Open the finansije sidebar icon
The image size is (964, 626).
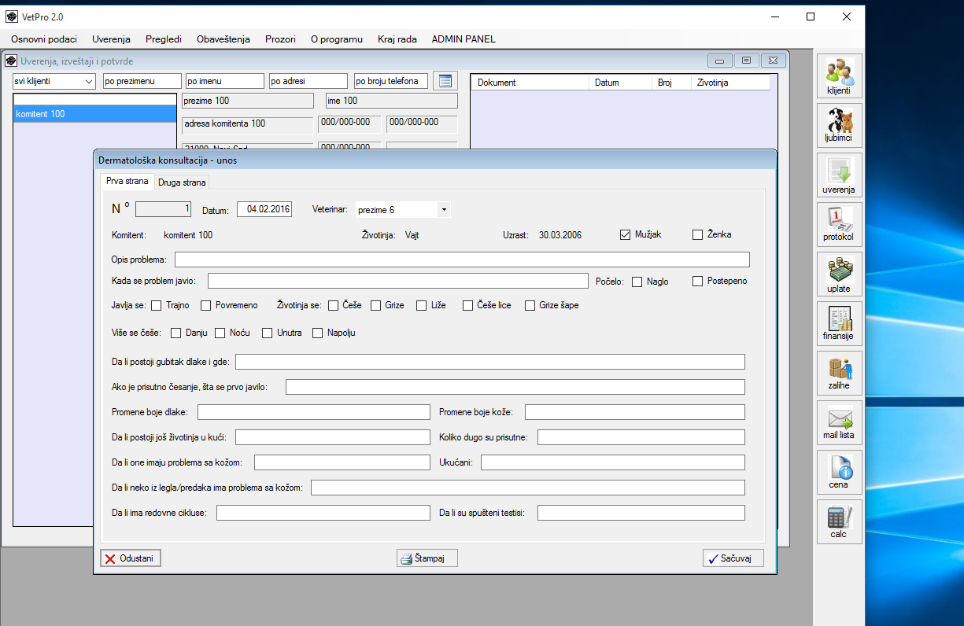(839, 323)
